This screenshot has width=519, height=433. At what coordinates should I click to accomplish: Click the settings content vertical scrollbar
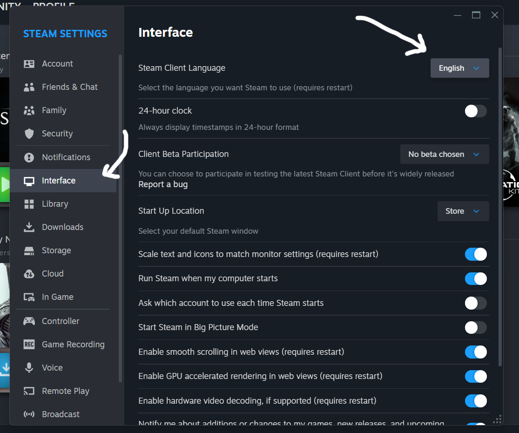pos(500,207)
